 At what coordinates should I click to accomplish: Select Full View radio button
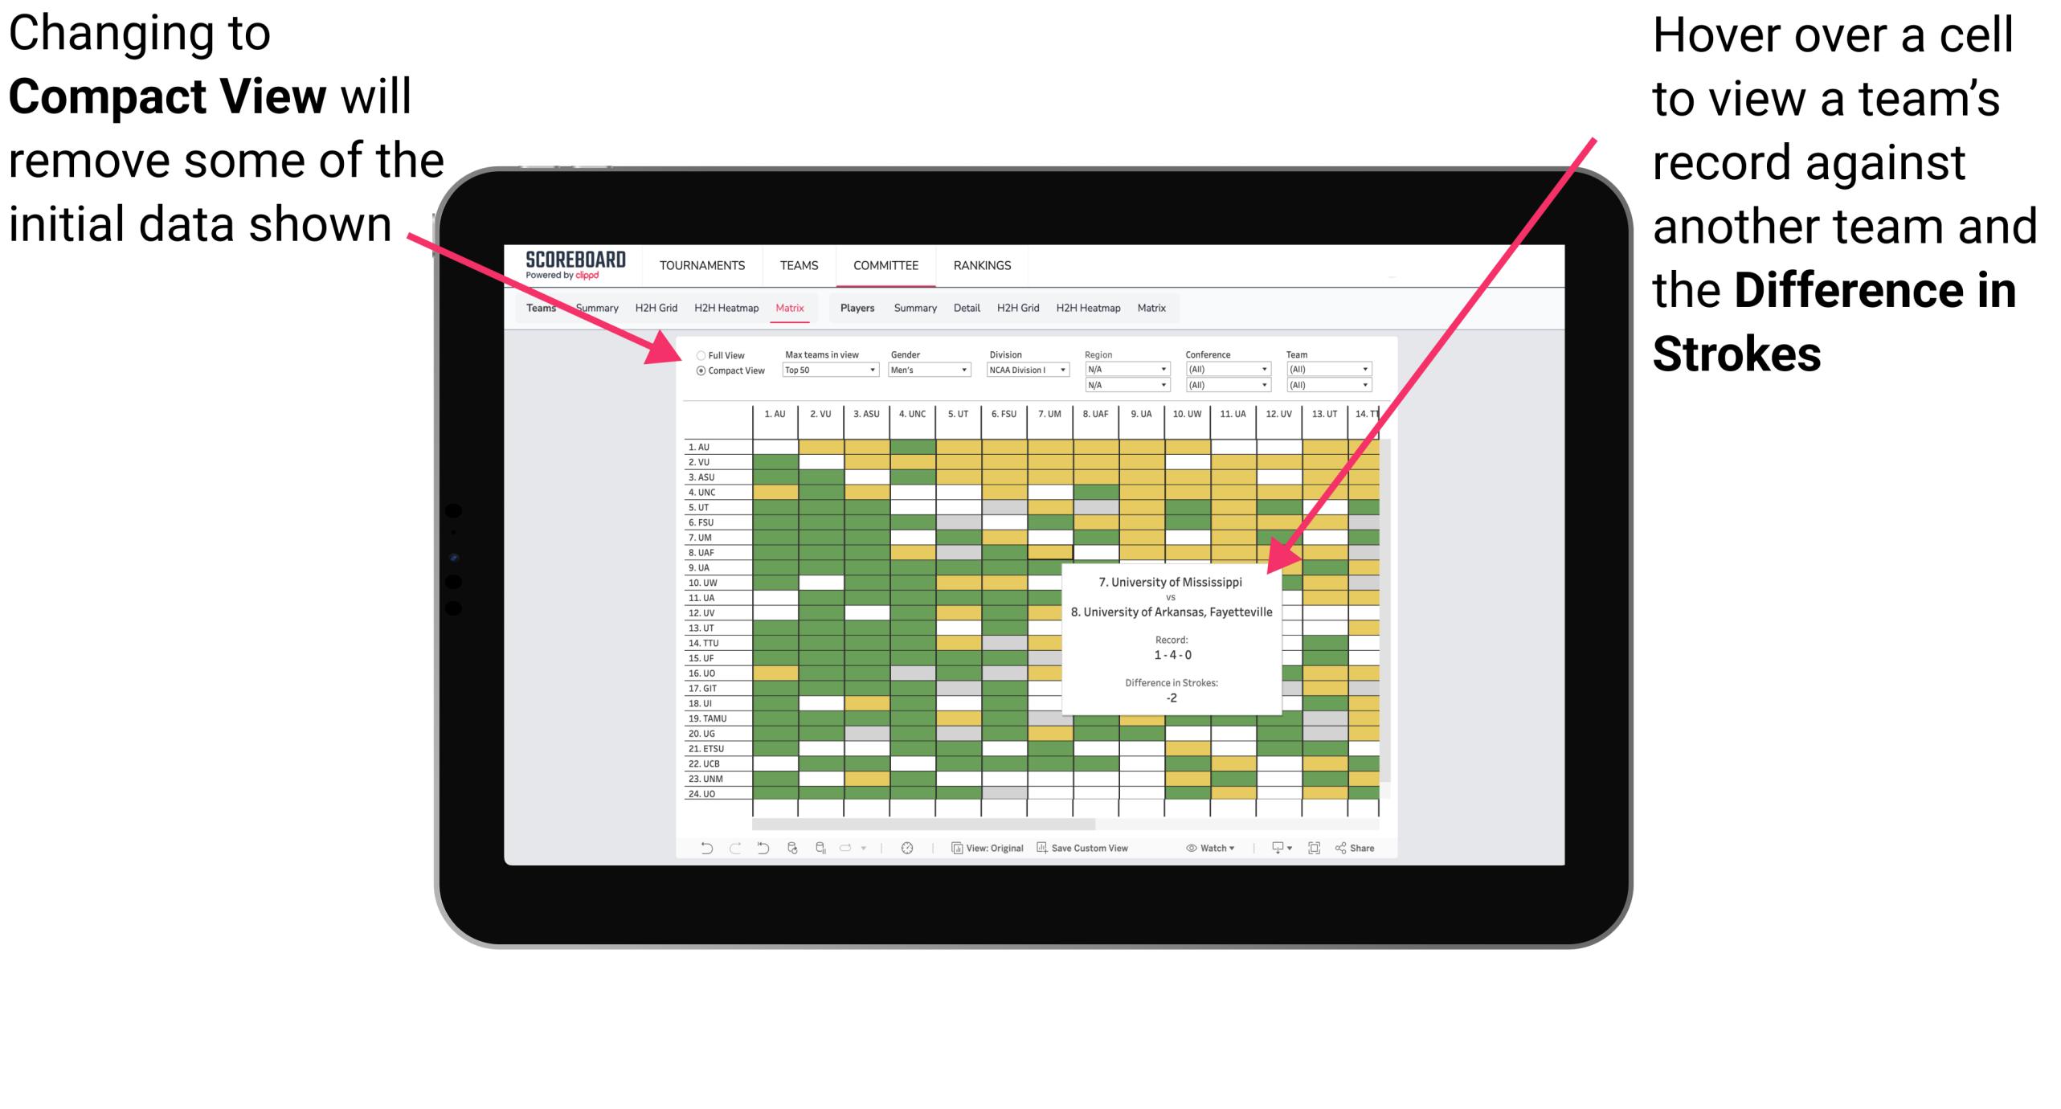point(697,352)
